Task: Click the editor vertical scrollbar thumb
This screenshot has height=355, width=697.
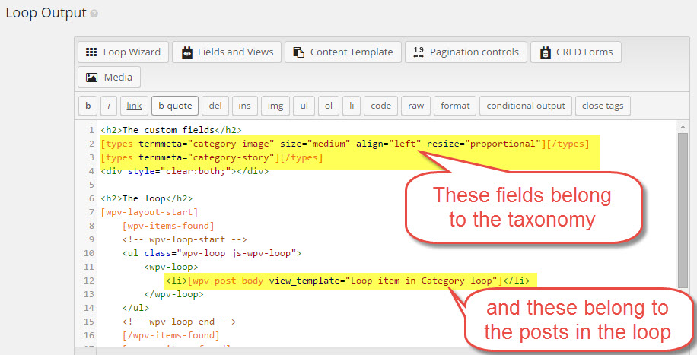Action: 683,210
